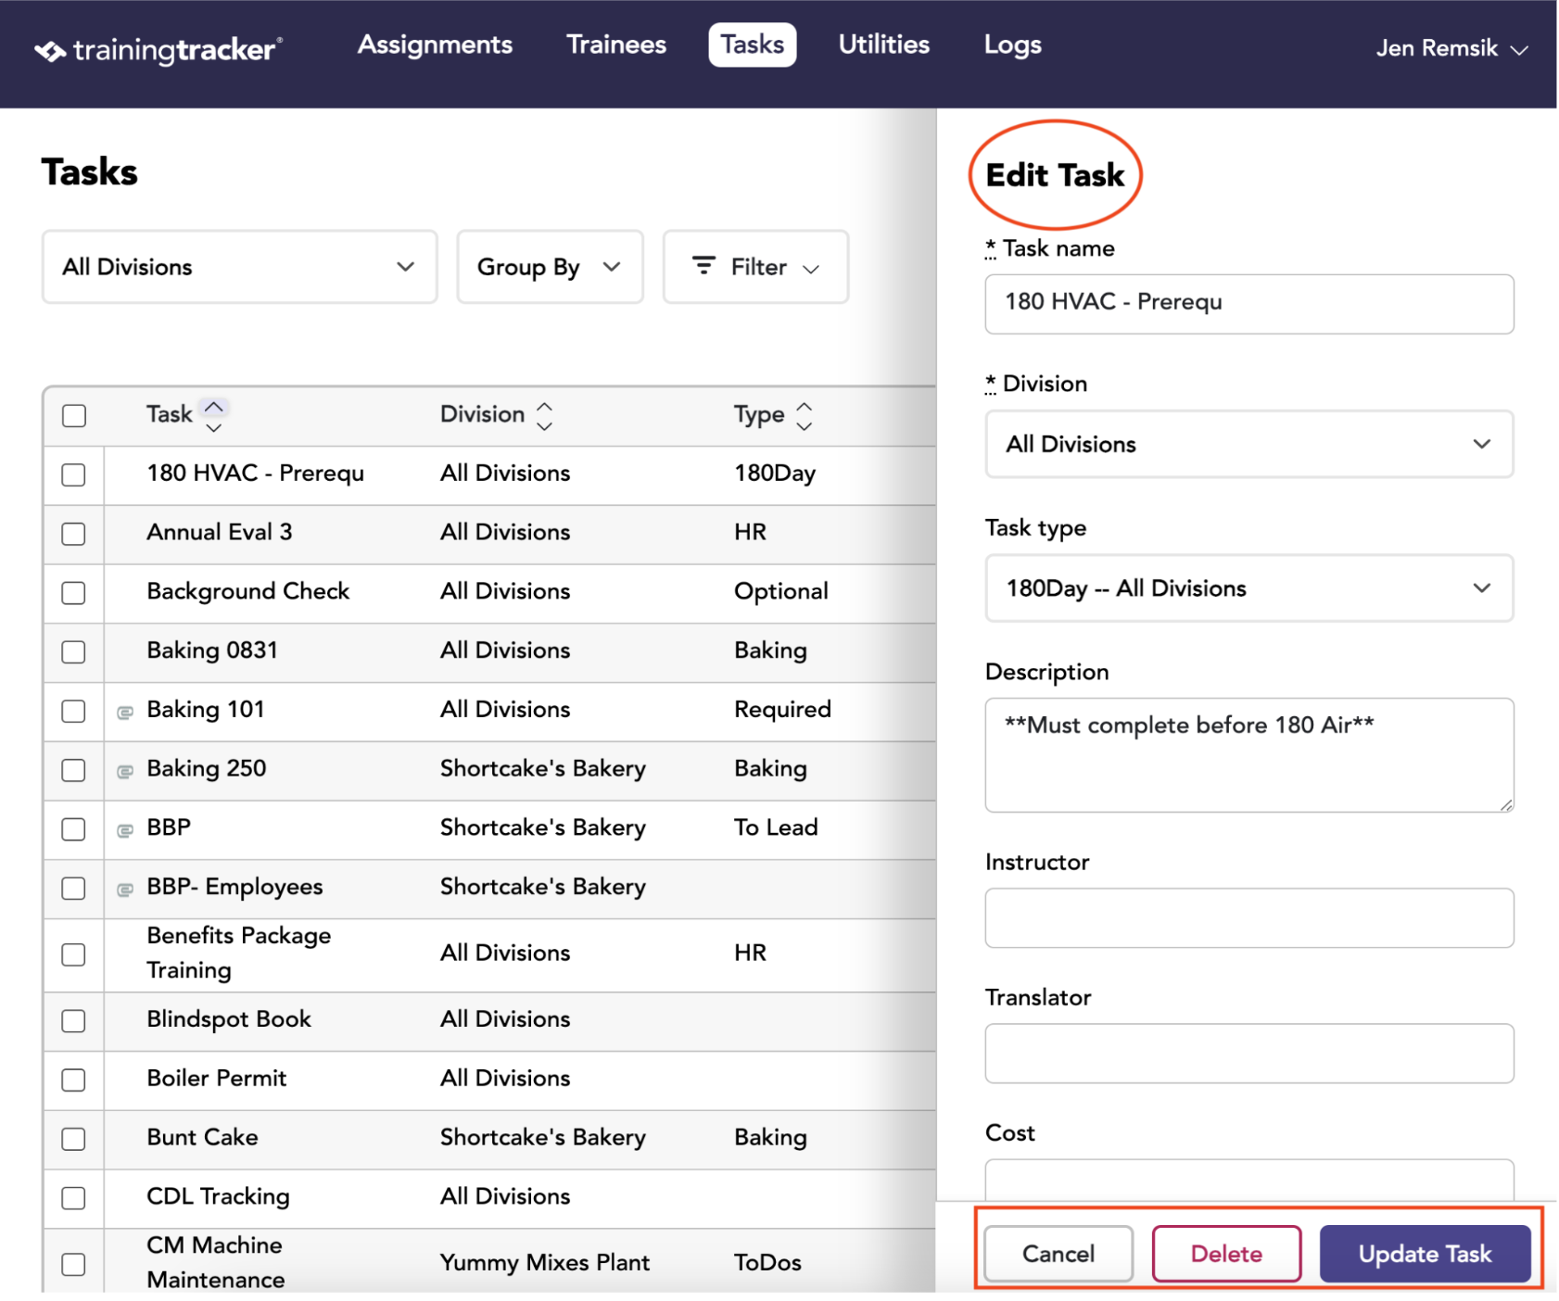The width and height of the screenshot is (1559, 1301).
Task: Open the Utilities menu
Action: pos(883,44)
